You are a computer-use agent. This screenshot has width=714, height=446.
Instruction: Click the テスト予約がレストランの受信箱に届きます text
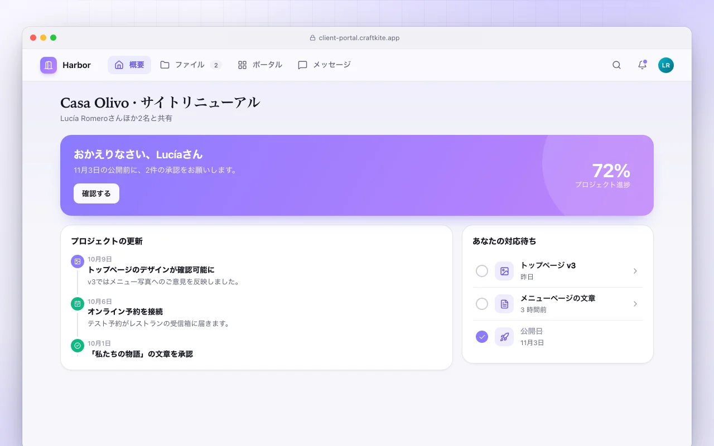[159, 323]
